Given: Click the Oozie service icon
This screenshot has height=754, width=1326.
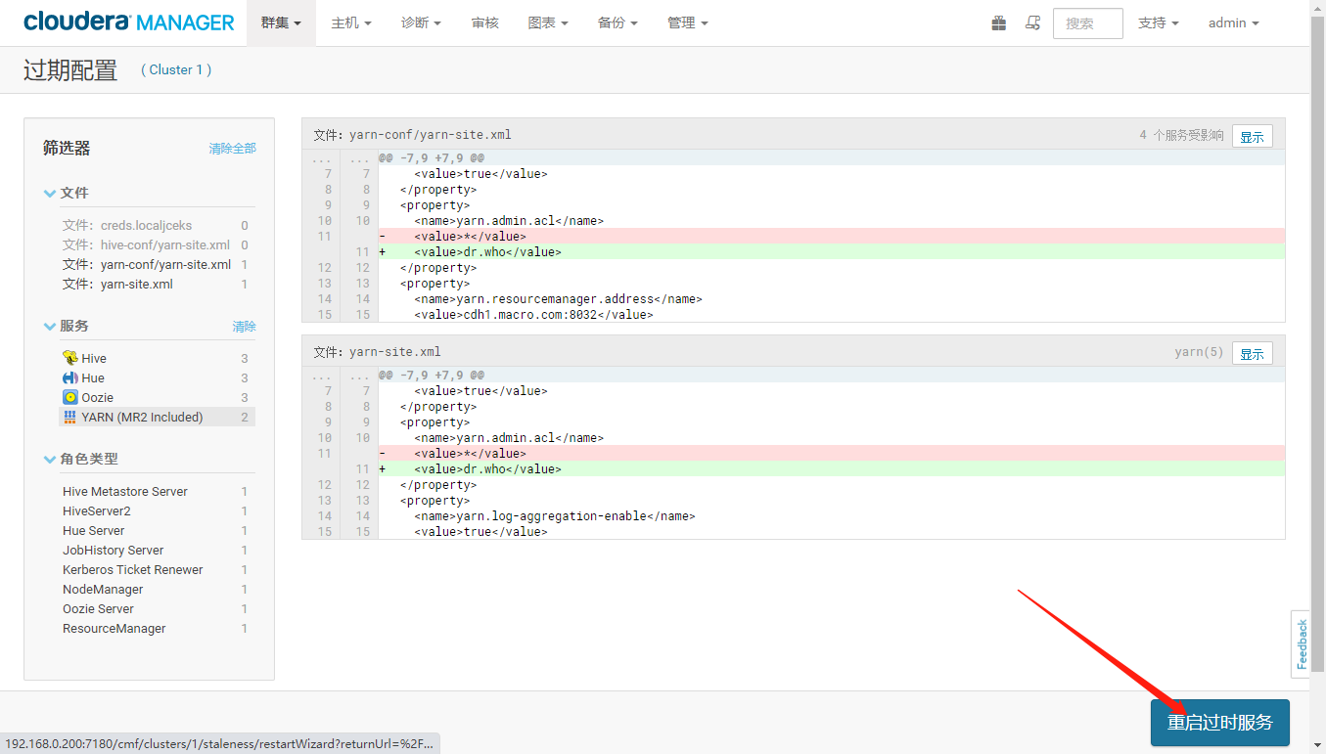Looking at the screenshot, I should coord(69,397).
